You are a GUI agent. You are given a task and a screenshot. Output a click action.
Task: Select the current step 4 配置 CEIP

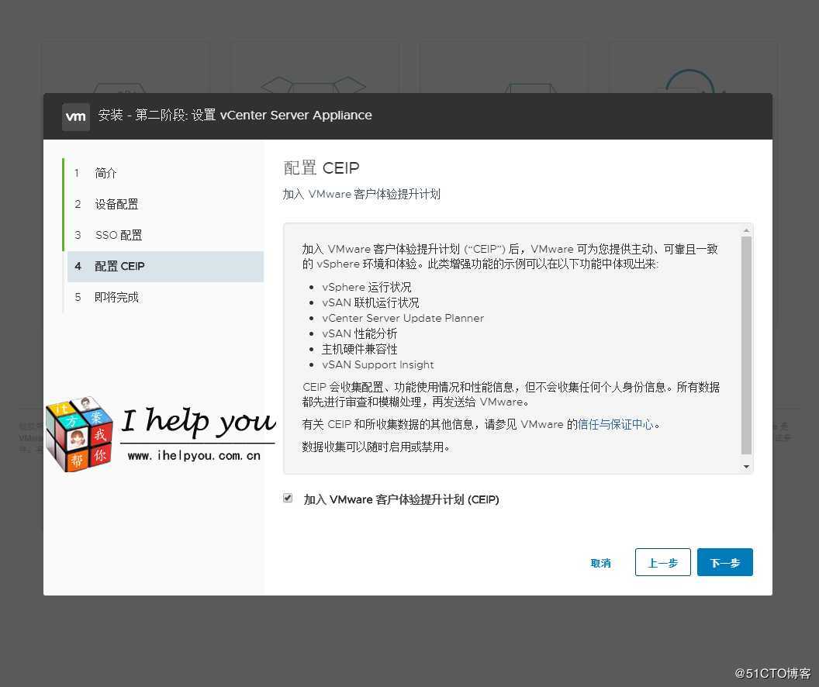point(165,266)
